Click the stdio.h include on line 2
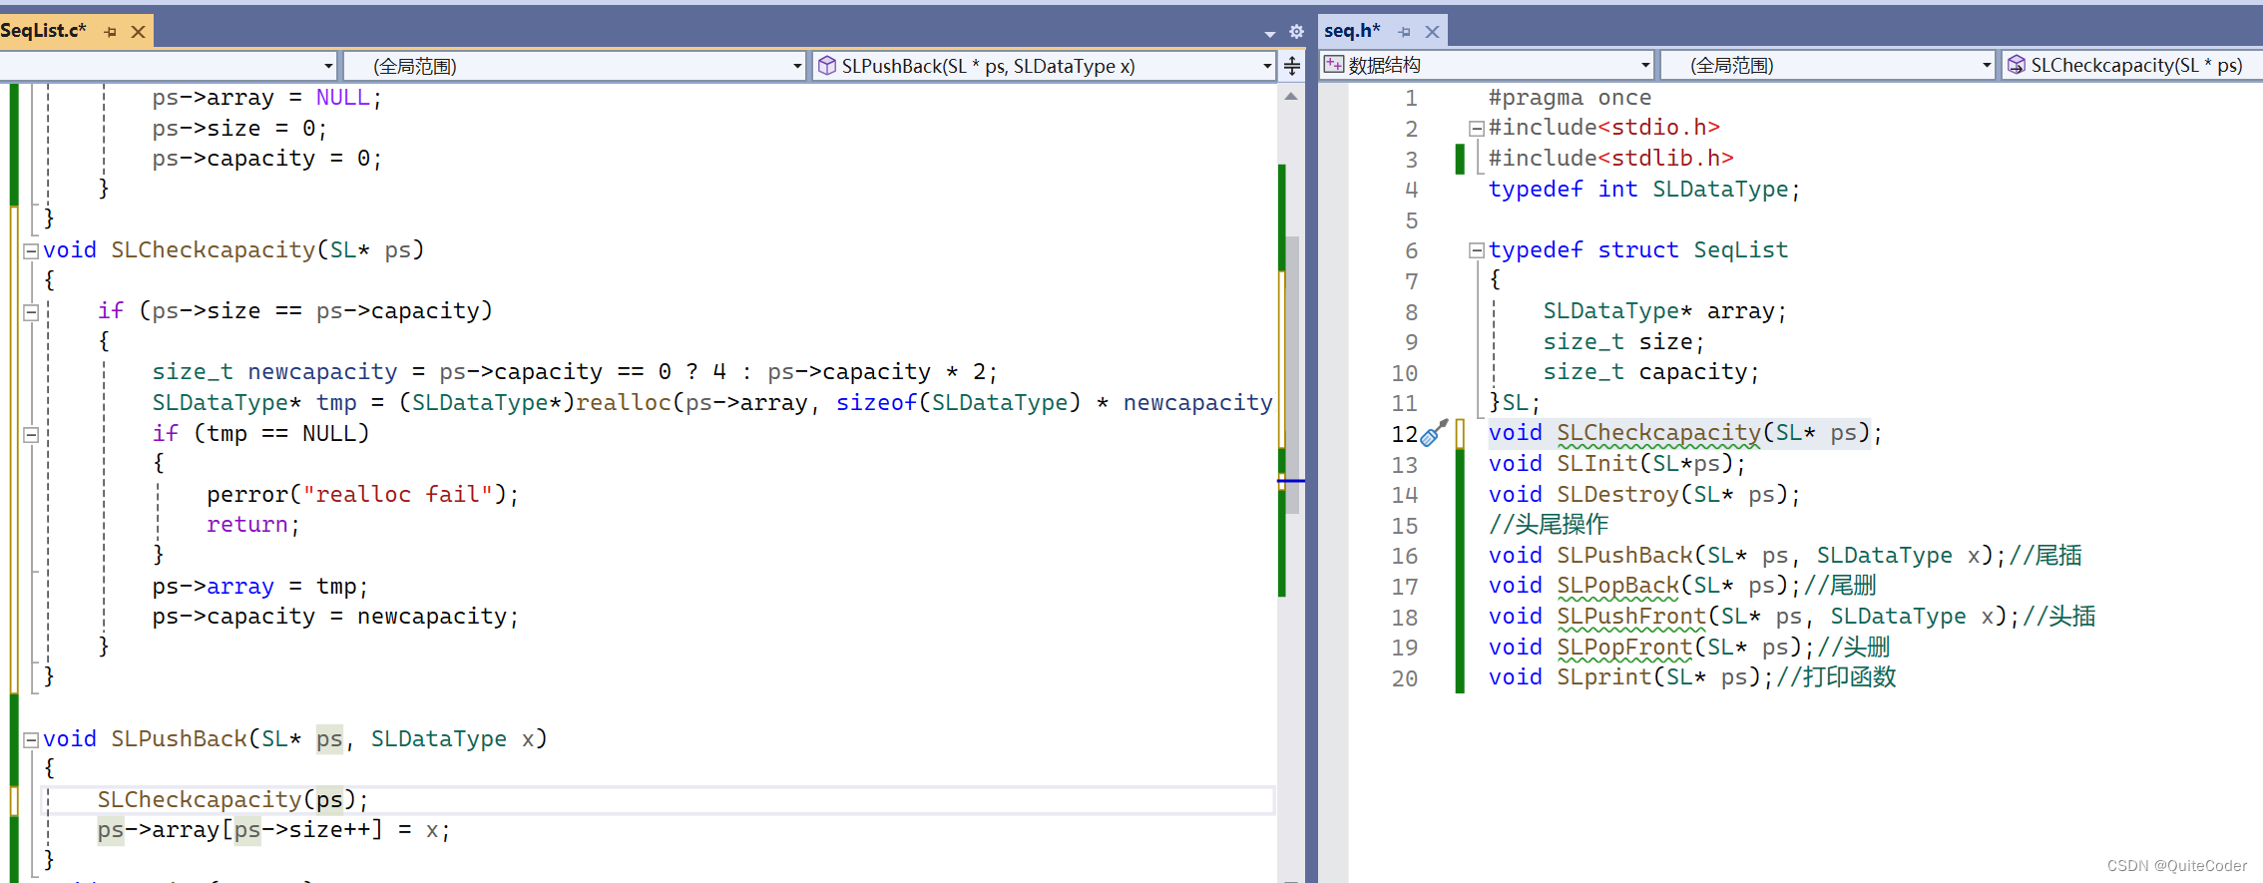Screen dimensions: 2263x883 [x=1604, y=128]
